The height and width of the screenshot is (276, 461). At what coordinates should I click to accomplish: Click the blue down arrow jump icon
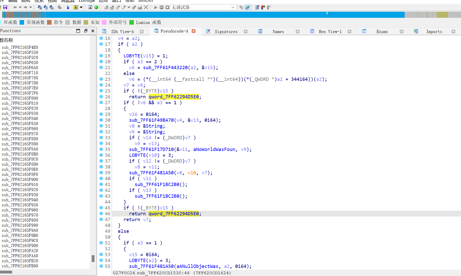tap(68, 7)
